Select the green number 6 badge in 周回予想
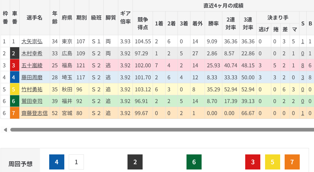The height and width of the screenshot is (172, 314). (194, 162)
